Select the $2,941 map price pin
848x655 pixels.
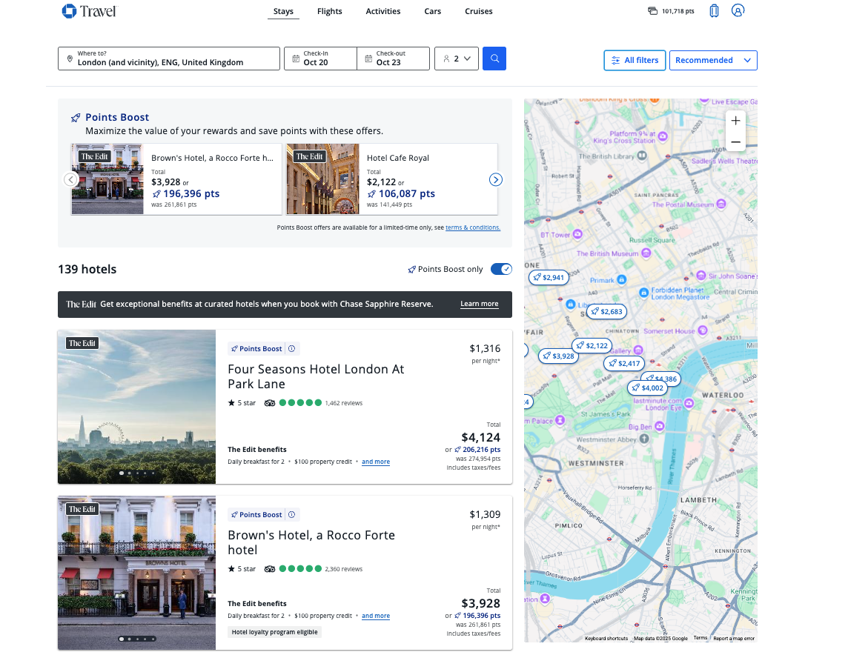(x=549, y=277)
